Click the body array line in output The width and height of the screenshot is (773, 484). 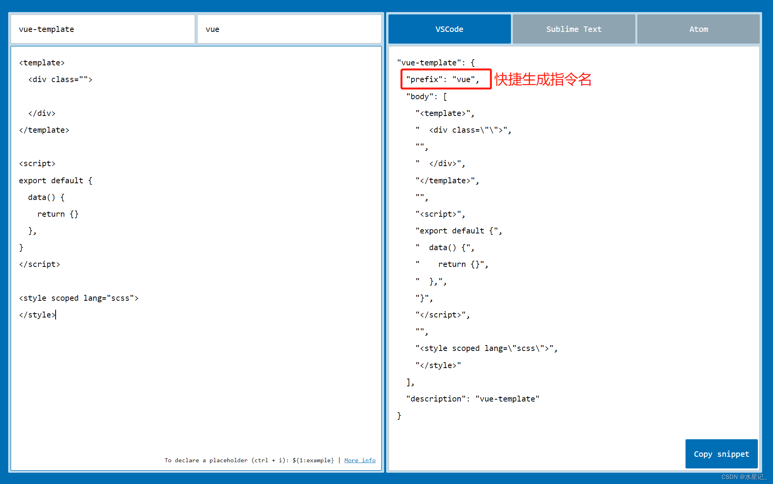point(425,96)
